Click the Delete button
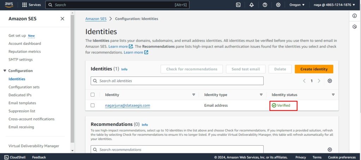Viewport: 361px width, 160px height. point(280,69)
